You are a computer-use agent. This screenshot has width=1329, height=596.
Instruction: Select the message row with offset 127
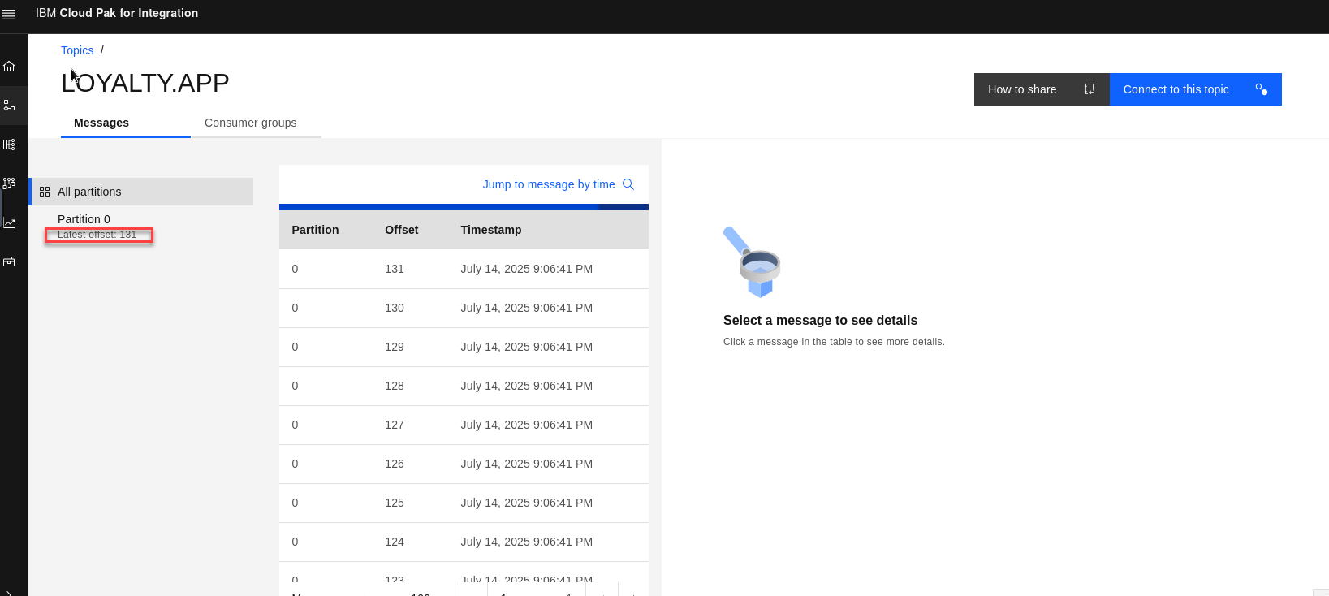(x=463, y=425)
